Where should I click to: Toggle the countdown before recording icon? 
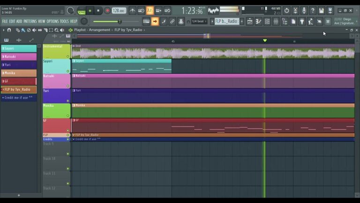point(150,11)
